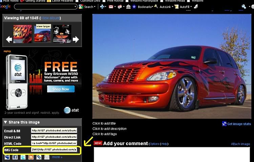The image size is (254, 162).
Task: Open Windows Marketplace bookmark
Action: point(142,1)
